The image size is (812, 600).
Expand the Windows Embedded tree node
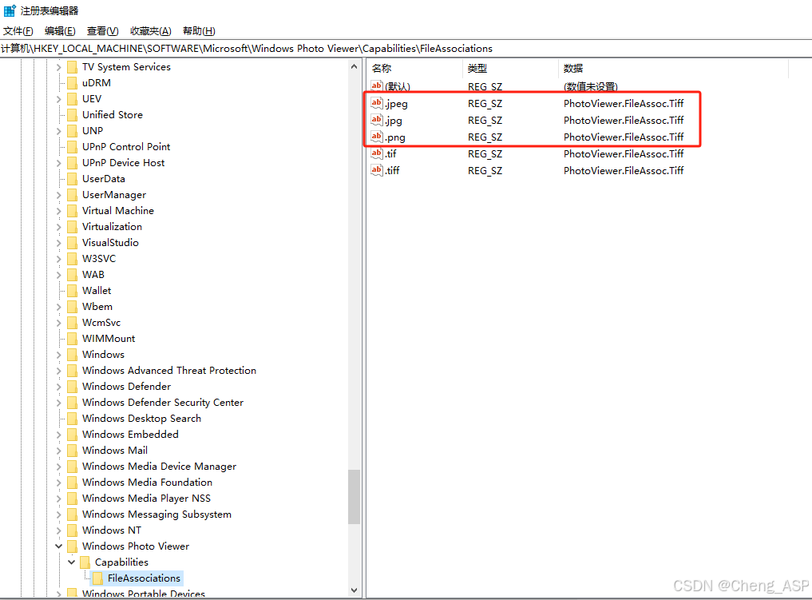(58, 435)
